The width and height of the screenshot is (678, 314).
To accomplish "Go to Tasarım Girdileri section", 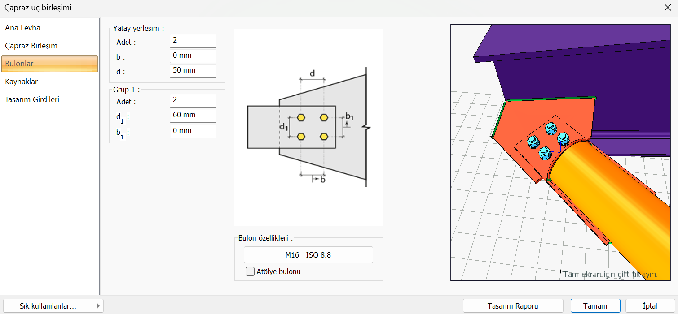I will point(32,99).
